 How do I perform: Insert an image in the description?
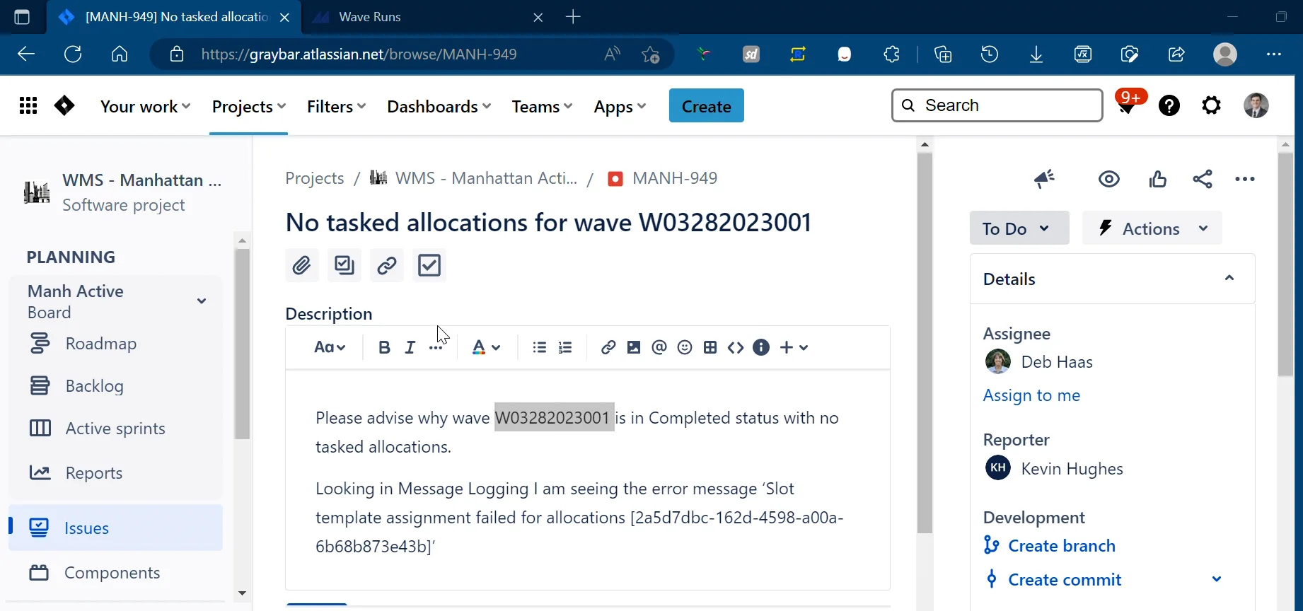point(634,347)
